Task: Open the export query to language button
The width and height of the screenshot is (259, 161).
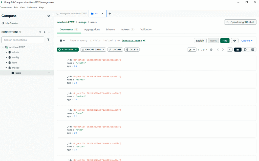Action: 235,41
